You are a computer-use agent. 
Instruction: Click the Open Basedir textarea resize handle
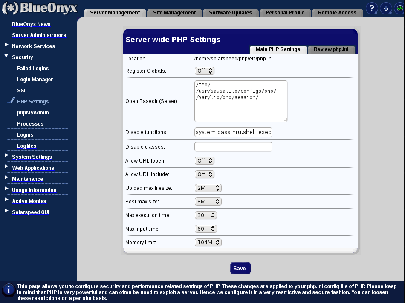(x=285, y=120)
